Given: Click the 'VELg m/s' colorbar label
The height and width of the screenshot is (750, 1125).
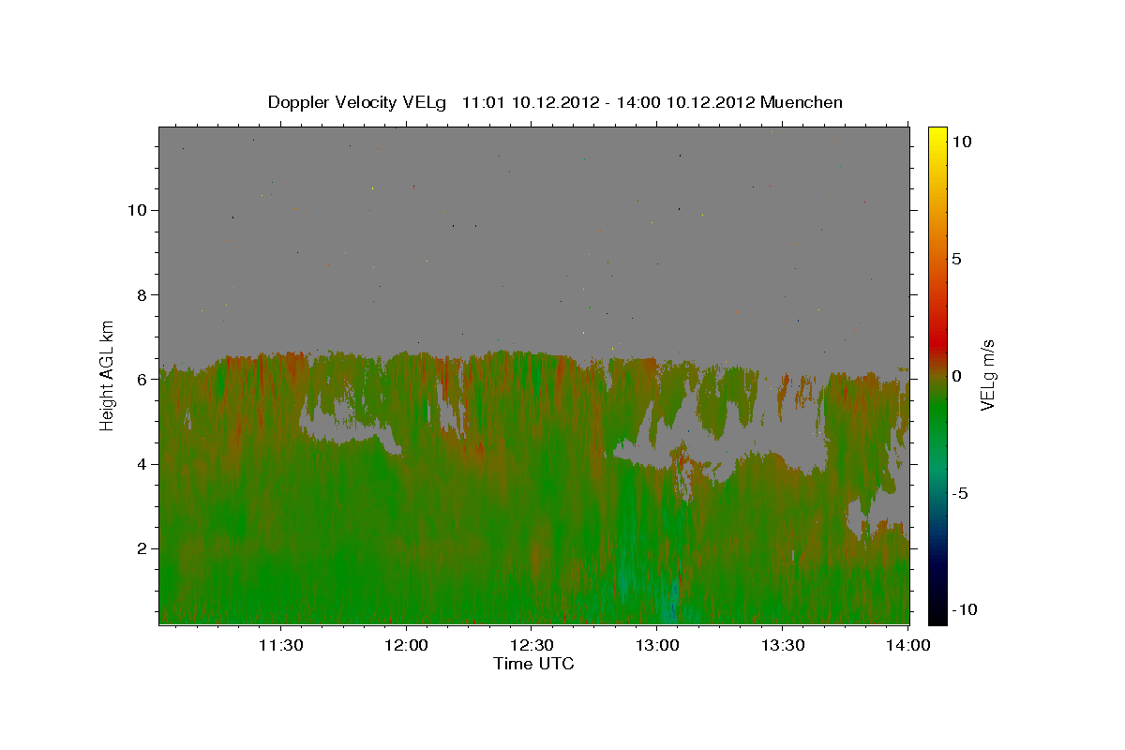Looking at the screenshot, I should click(987, 376).
